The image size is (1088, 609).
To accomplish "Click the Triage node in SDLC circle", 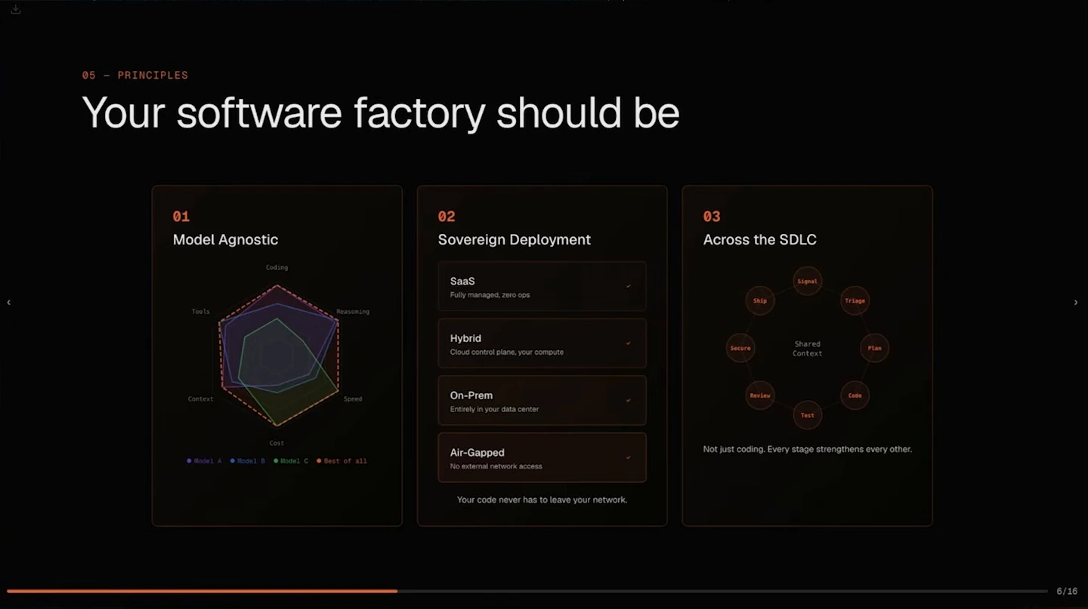I will [x=855, y=301].
